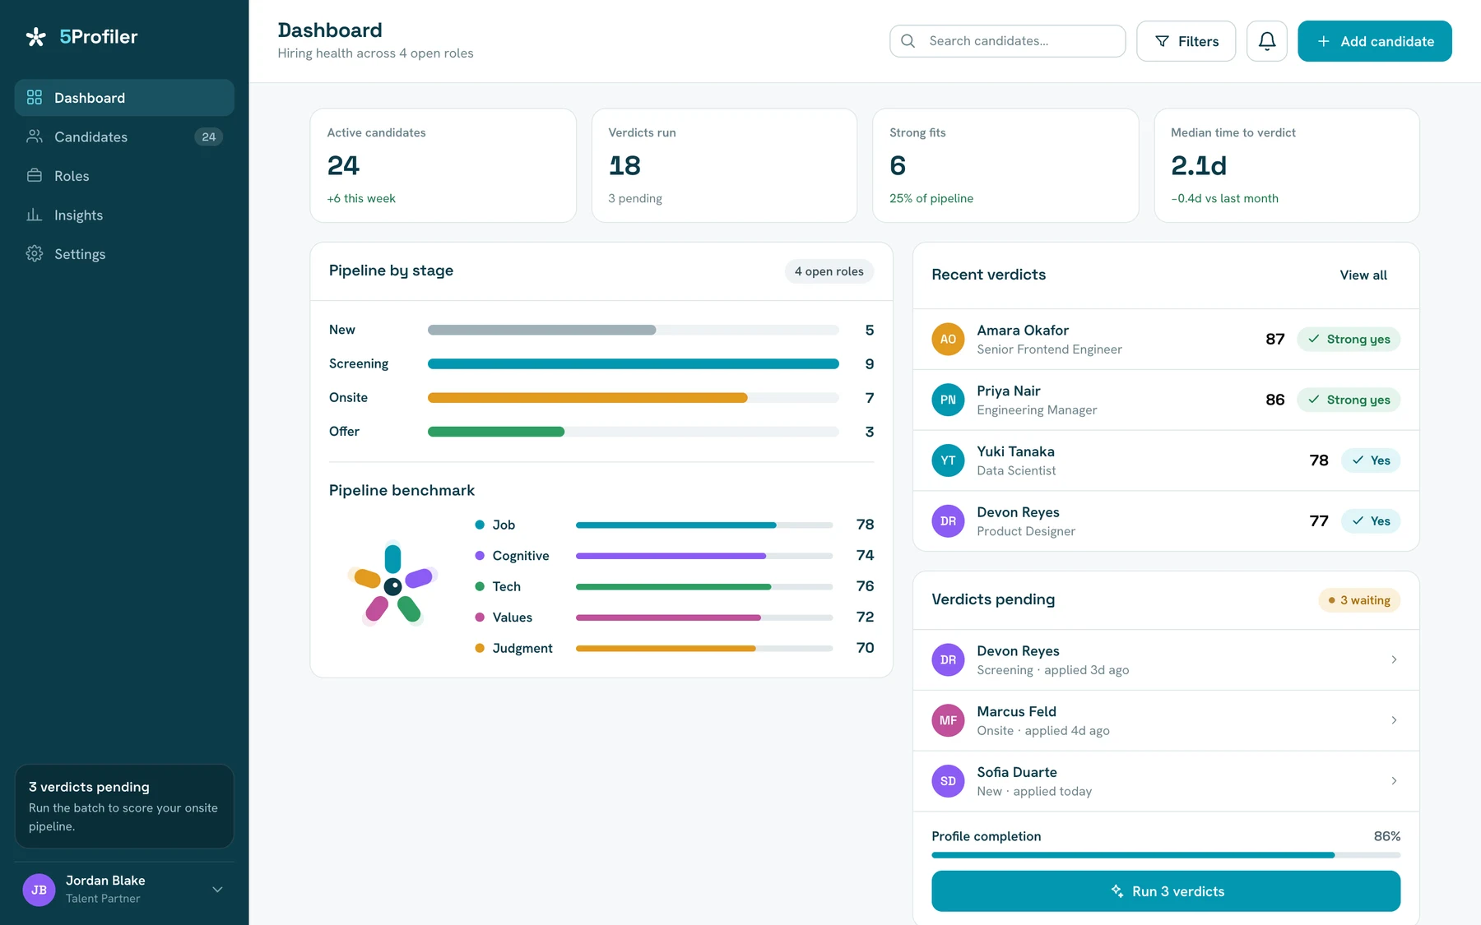Open the 3 verdicts pending sidebar card
Image resolution: width=1481 pixels, height=925 pixels.
(124, 807)
